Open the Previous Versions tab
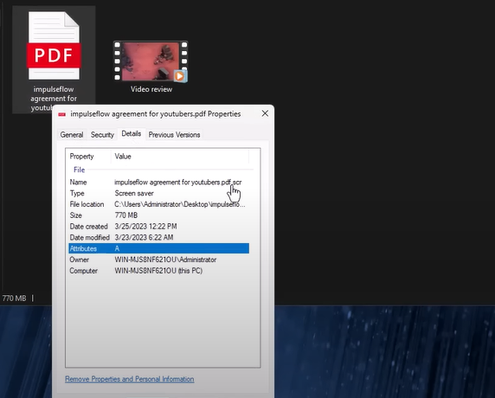The image size is (495, 398). coord(174,135)
